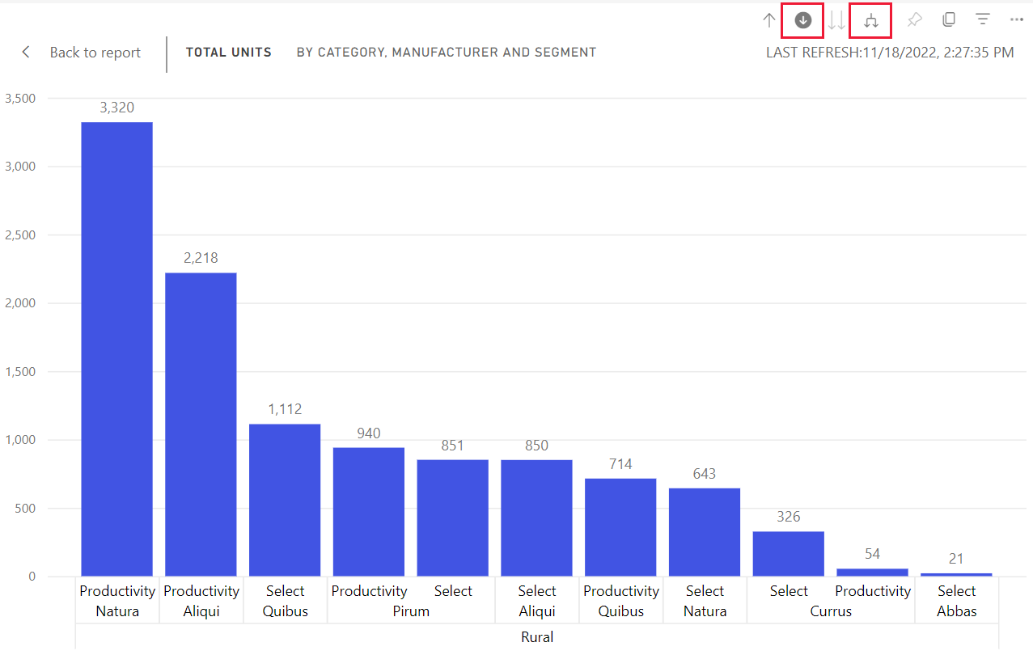This screenshot has width=1033, height=655.
Task: Toggle the drill down mode icon
Action: (x=803, y=21)
